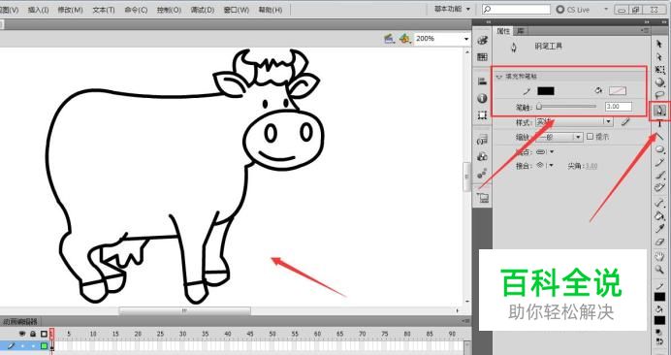Select the Free Transform tool

pyautogui.click(x=659, y=70)
